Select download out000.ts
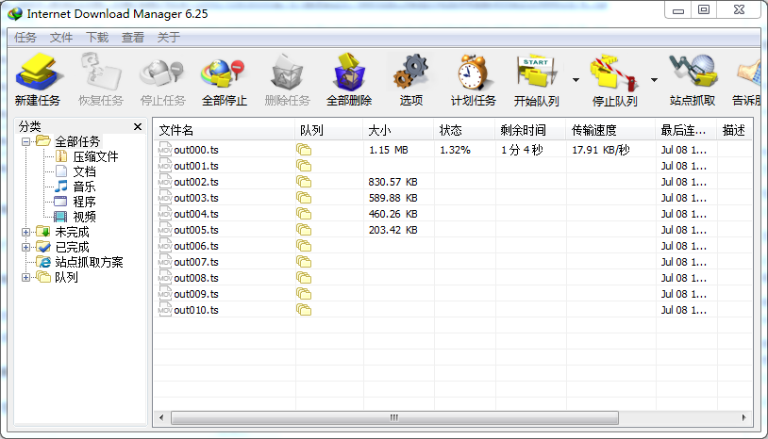The width and height of the screenshot is (768, 439). pyautogui.click(x=196, y=150)
